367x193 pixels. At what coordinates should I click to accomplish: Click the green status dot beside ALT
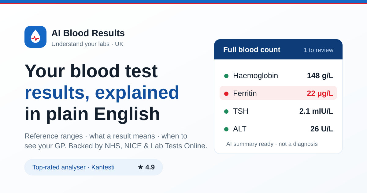[226, 129]
